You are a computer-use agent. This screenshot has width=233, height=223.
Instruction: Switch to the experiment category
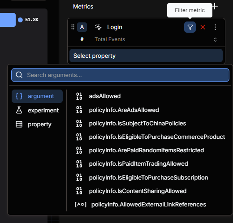point(37,110)
